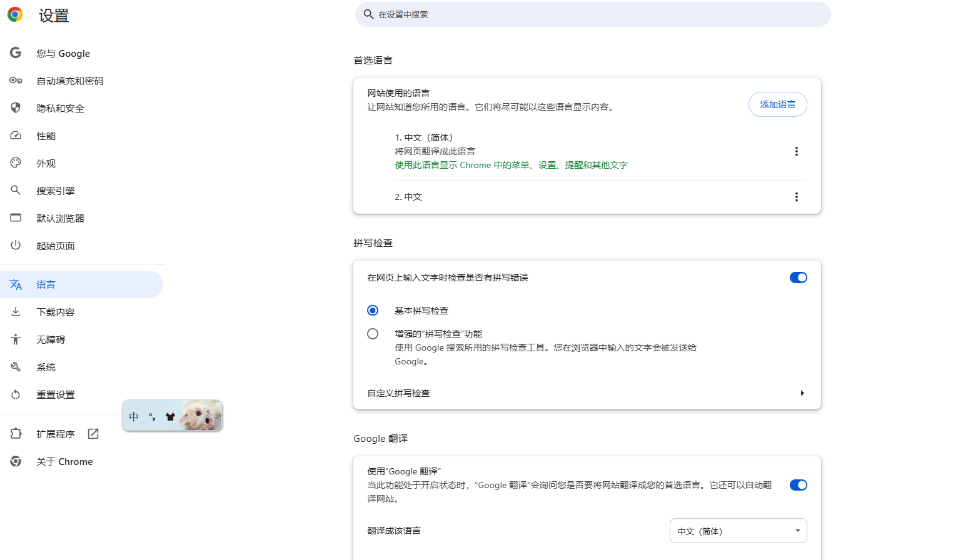Open 您与 Google settings section

(81, 53)
